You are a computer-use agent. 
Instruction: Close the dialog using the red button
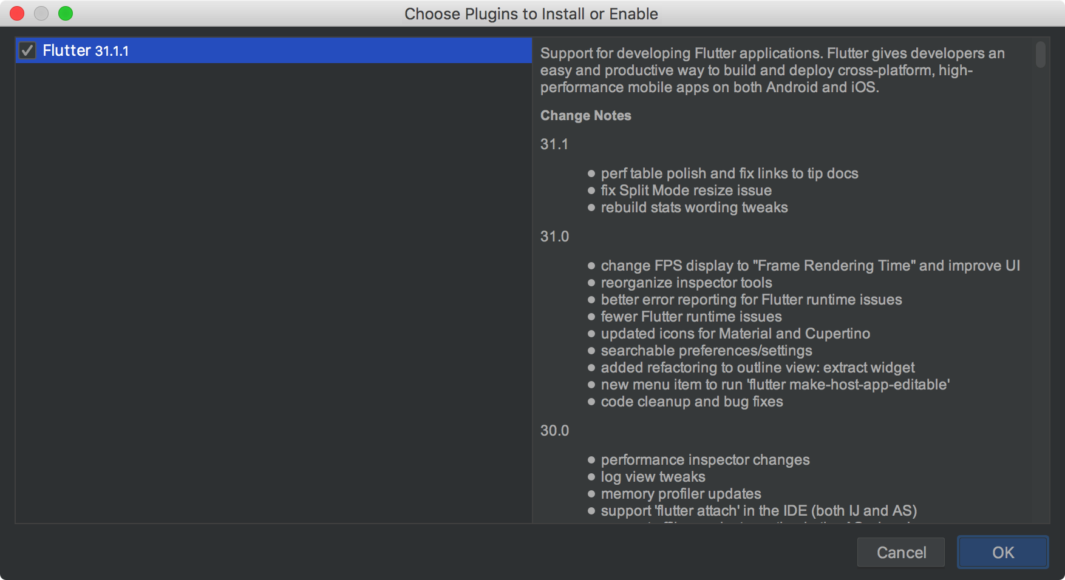[x=17, y=13]
